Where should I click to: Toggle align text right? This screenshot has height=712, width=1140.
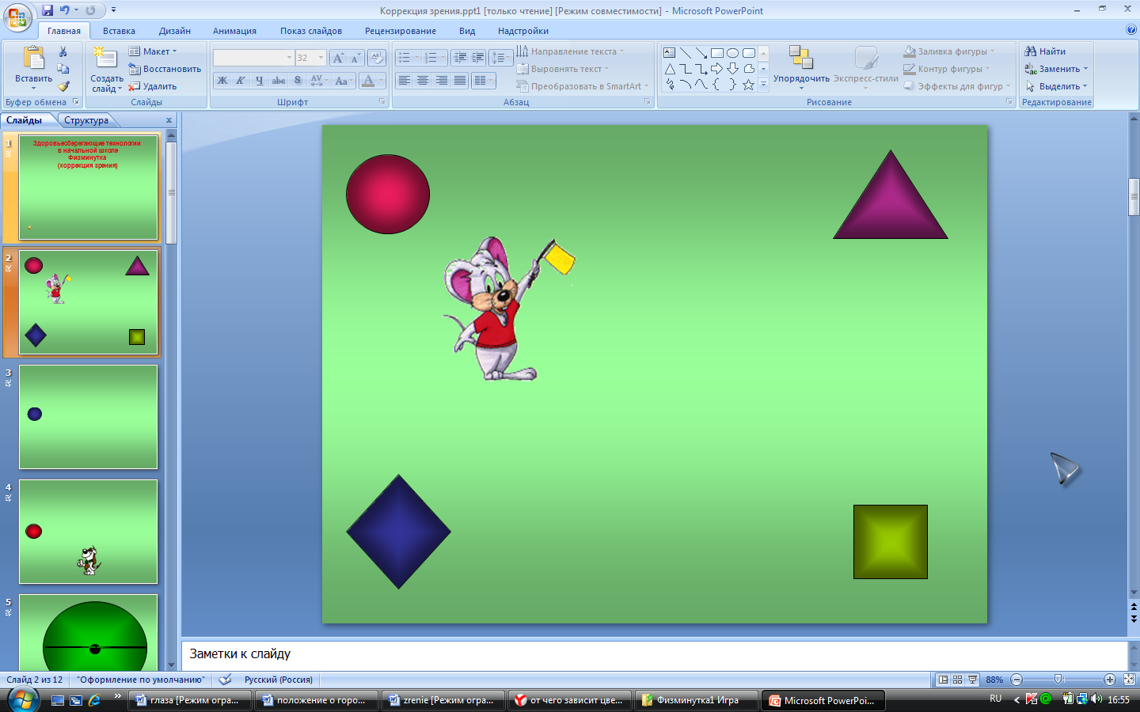tap(441, 81)
